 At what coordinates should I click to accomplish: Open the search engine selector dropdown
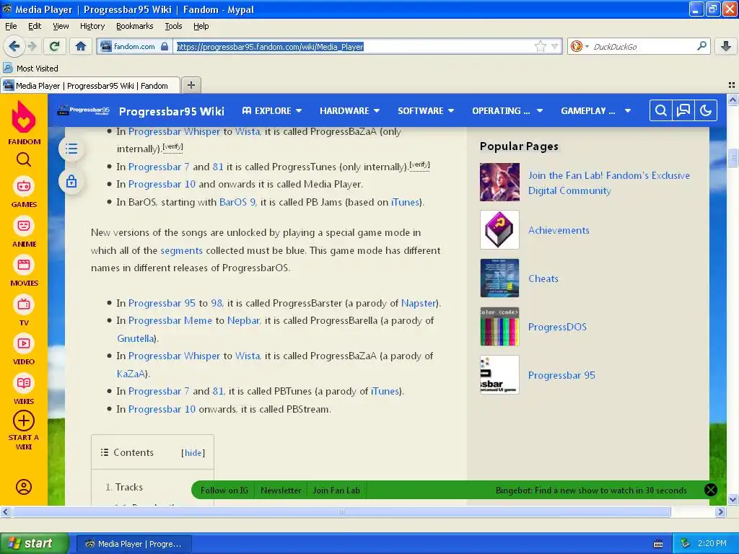(580, 46)
